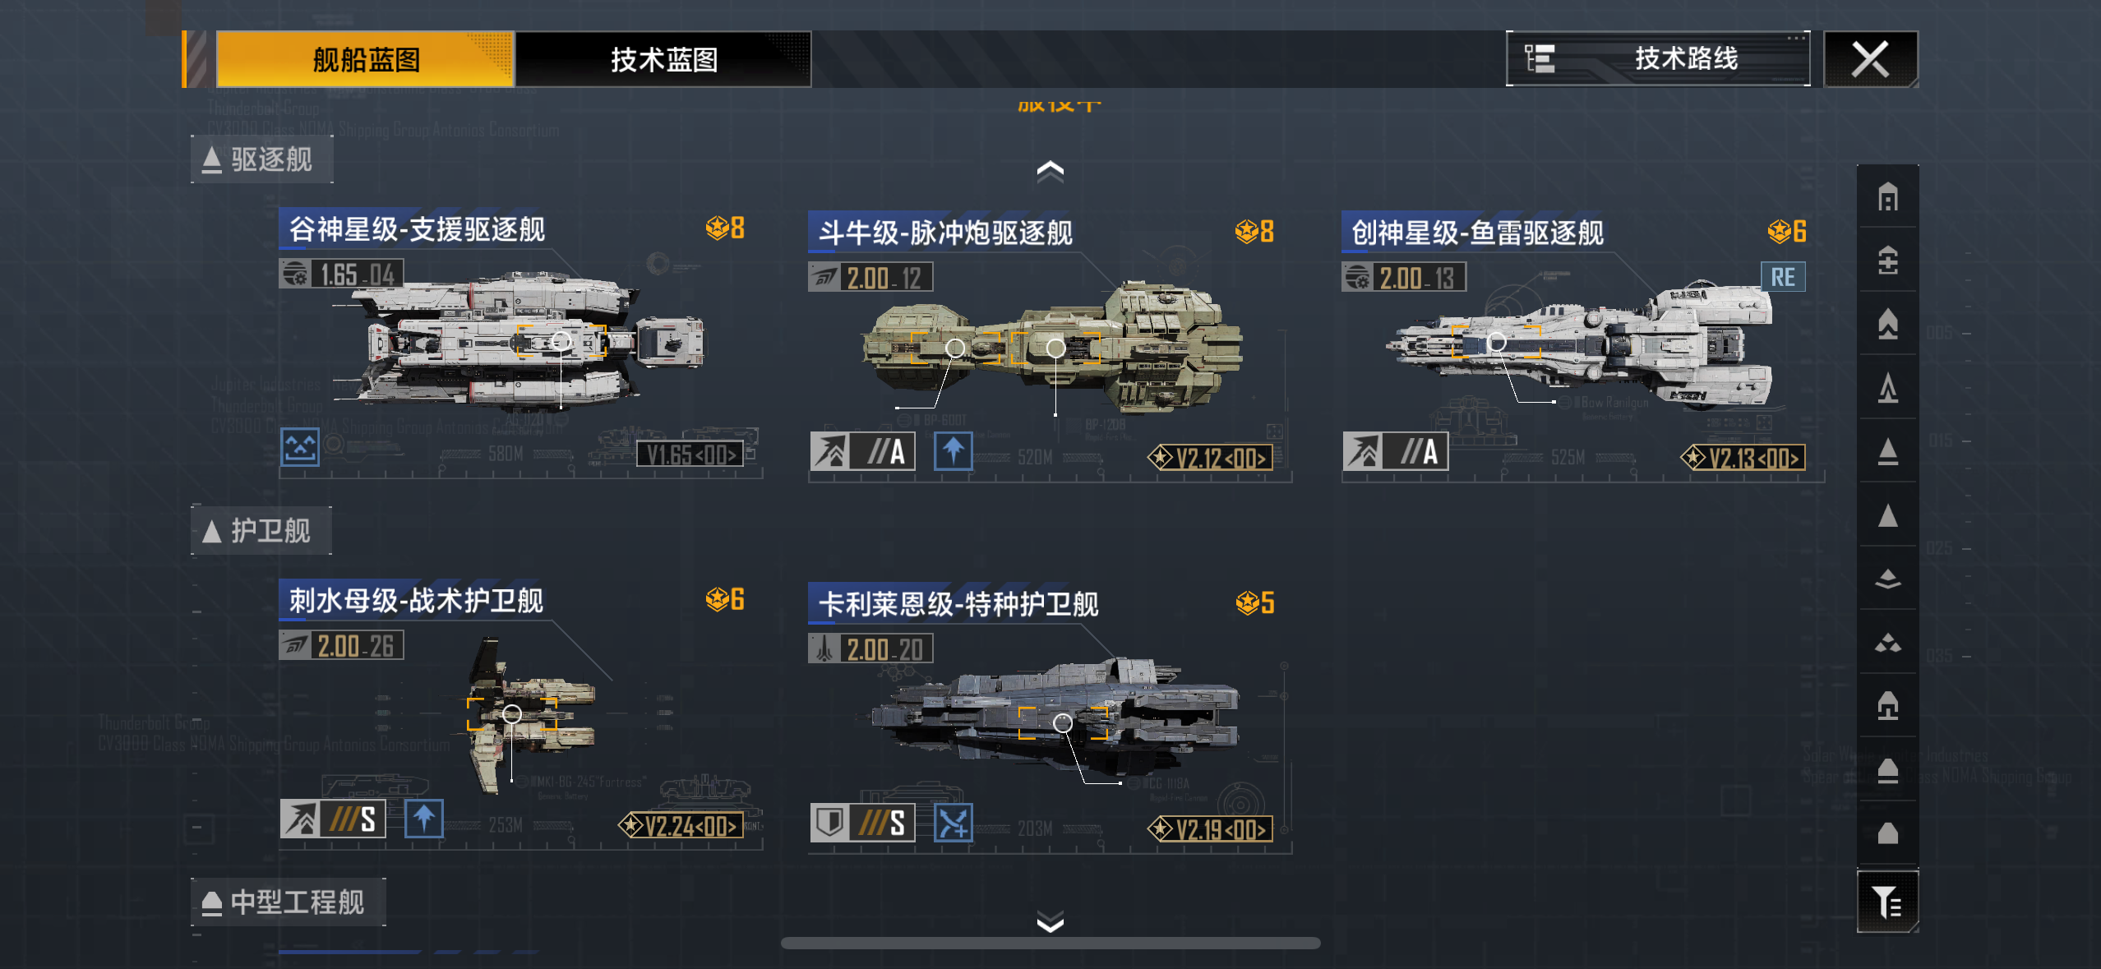Click the blue upgrade arrow on 刺水母级 card
Viewport: 2101px width, 969px height.
tap(424, 819)
